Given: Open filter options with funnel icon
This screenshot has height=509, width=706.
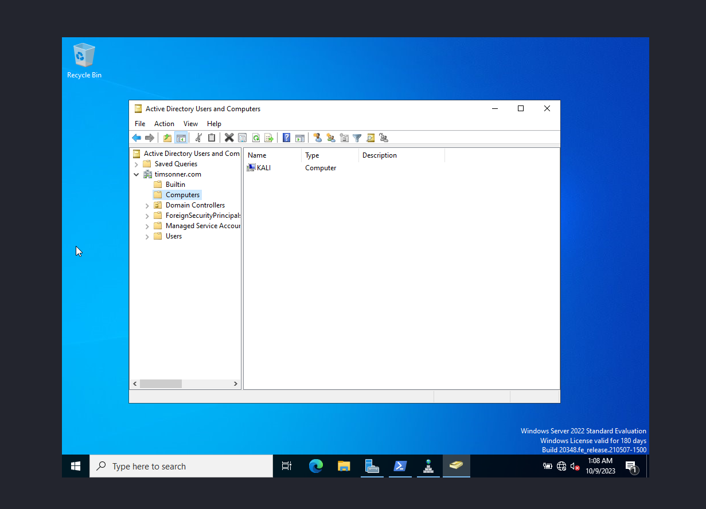Looking at the screenshot, I should pos(357,138).
